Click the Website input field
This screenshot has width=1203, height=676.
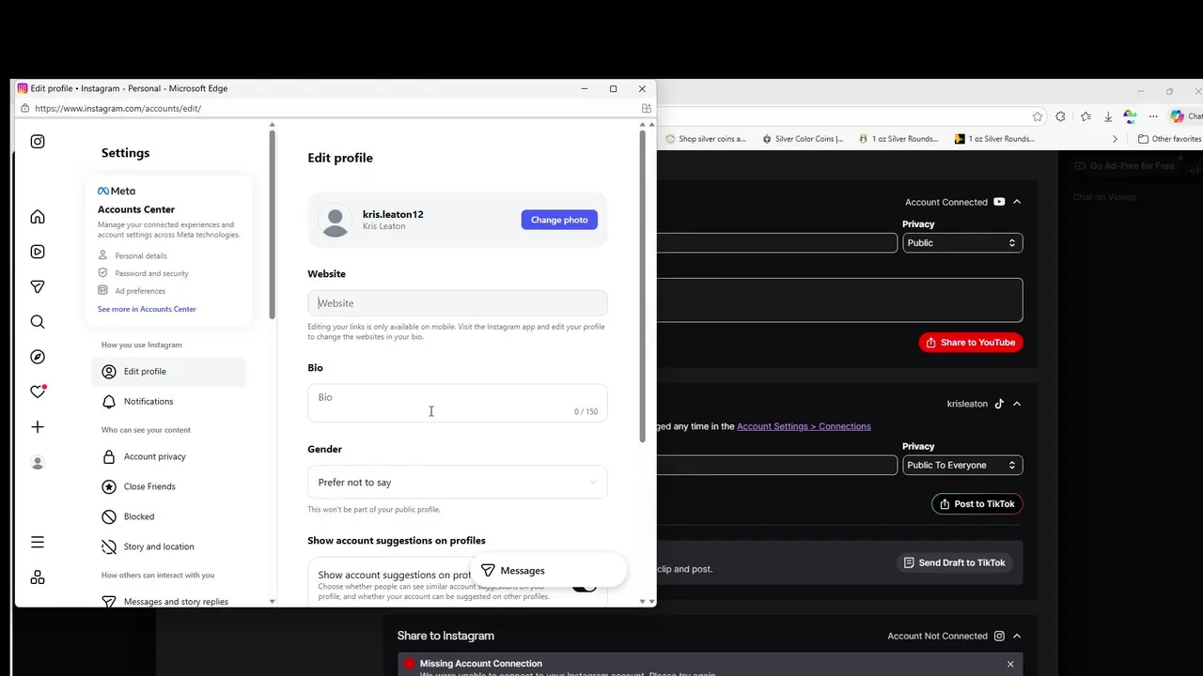457,303
